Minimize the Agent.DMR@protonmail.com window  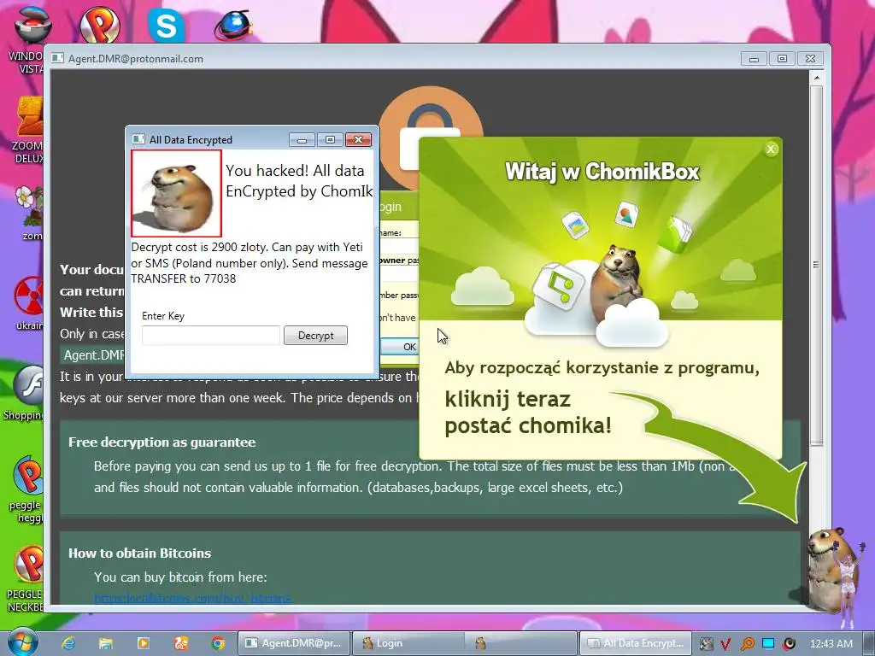pos(754,59)
